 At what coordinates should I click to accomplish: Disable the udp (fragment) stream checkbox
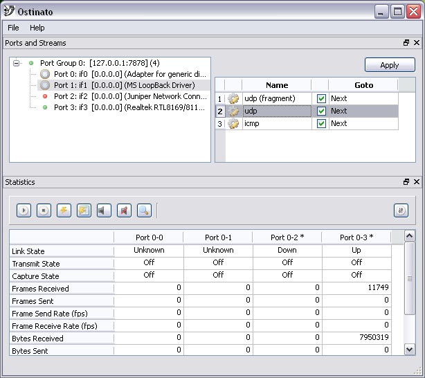coord(321,99)
